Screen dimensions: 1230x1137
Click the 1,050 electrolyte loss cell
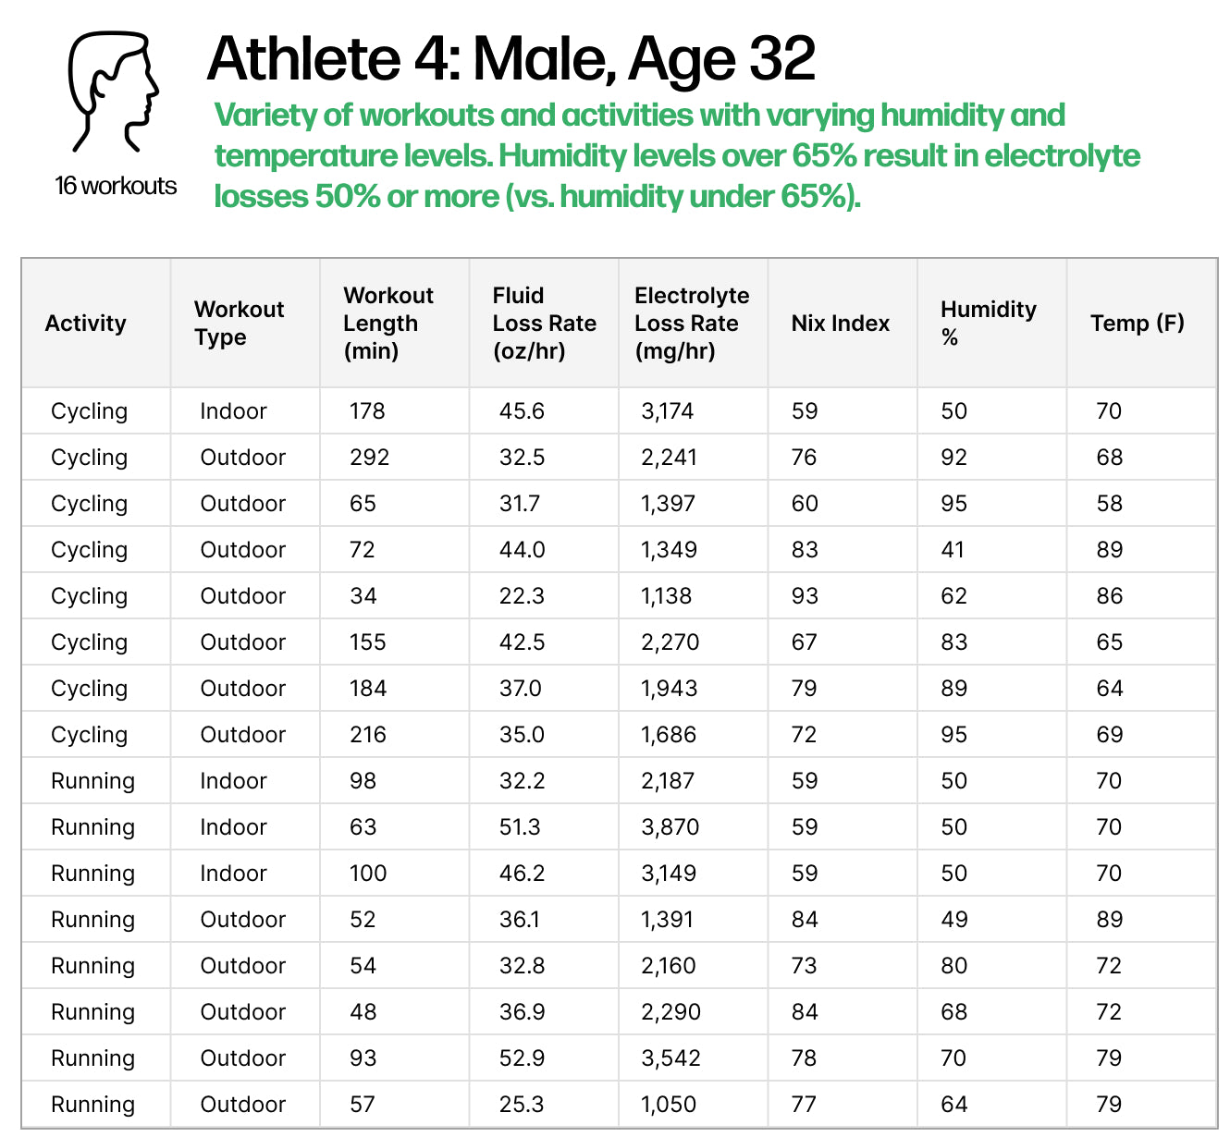tap(668, 1105)
